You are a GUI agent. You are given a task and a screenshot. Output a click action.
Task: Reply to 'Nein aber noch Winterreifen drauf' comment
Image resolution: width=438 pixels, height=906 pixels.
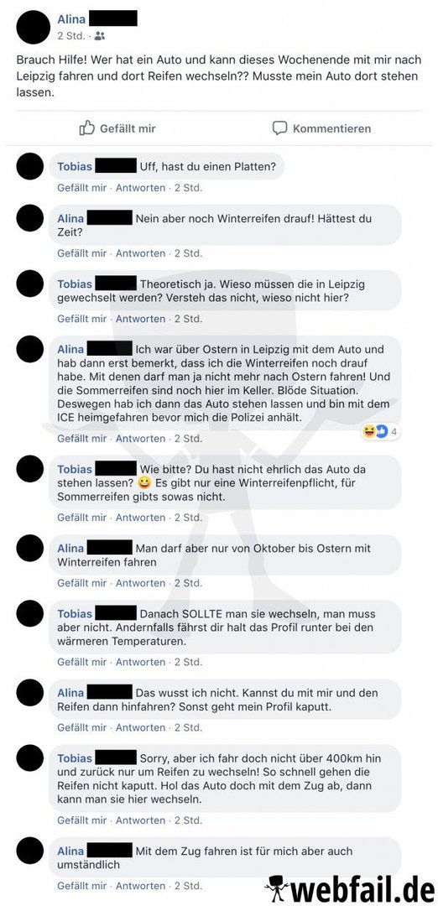pyautogui.click(x=140, y=253)
